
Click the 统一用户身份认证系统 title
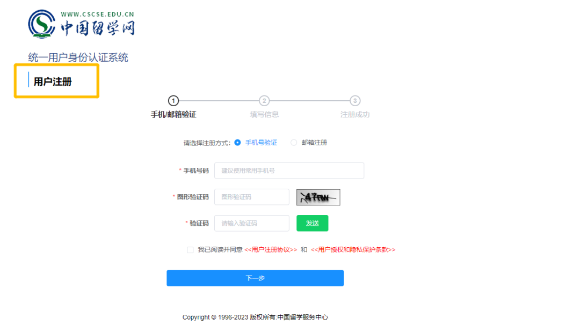78,57
